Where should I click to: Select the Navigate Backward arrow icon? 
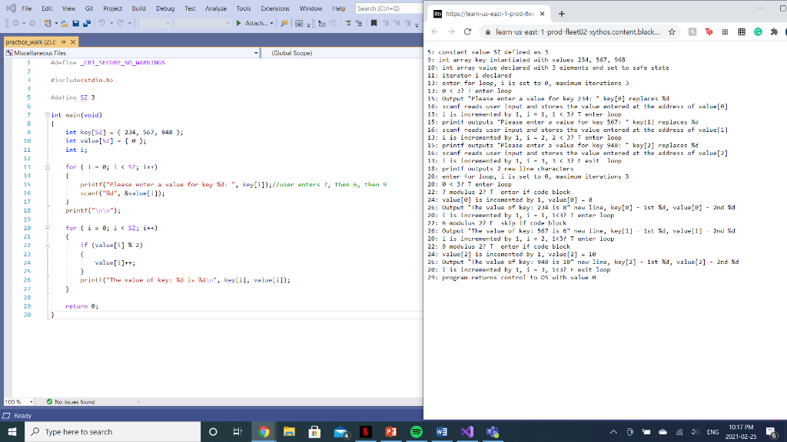15,24
